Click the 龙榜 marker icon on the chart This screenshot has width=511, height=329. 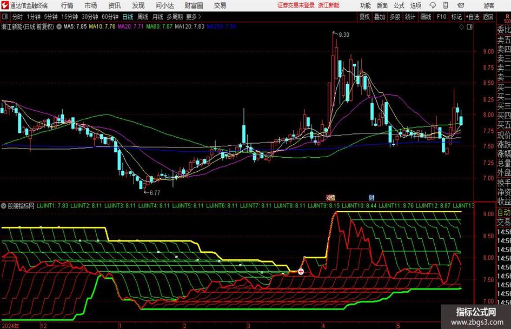(x=330, y=197)
